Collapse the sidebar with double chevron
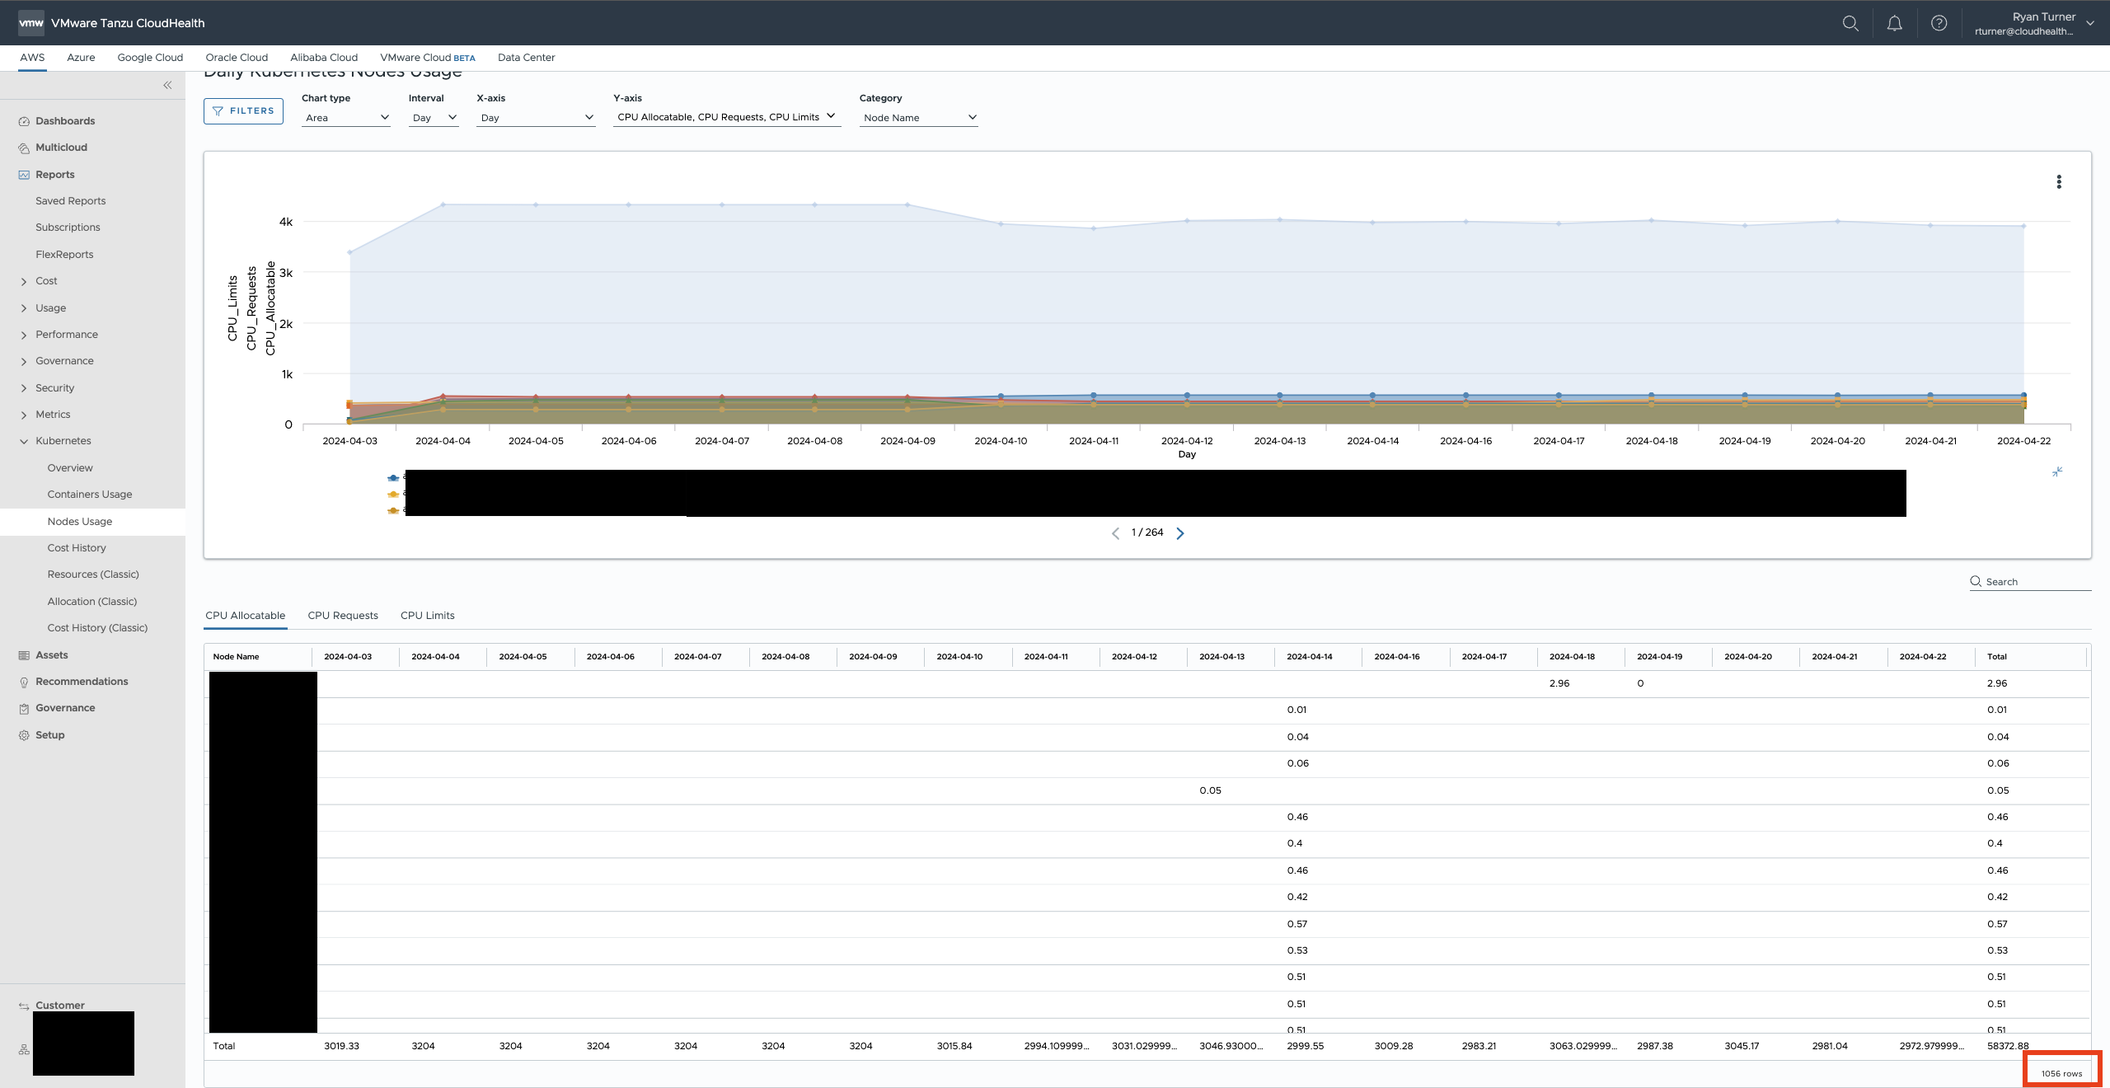 [167, 85]
